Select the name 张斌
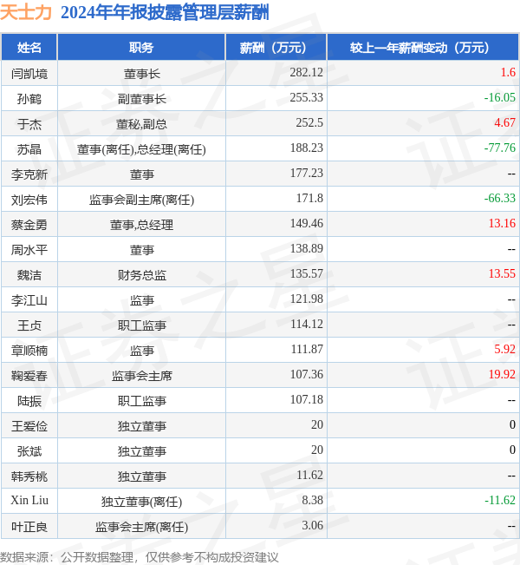Image resolution: width=520 pixels, height=565 pixels. click(x=29, y=451)
